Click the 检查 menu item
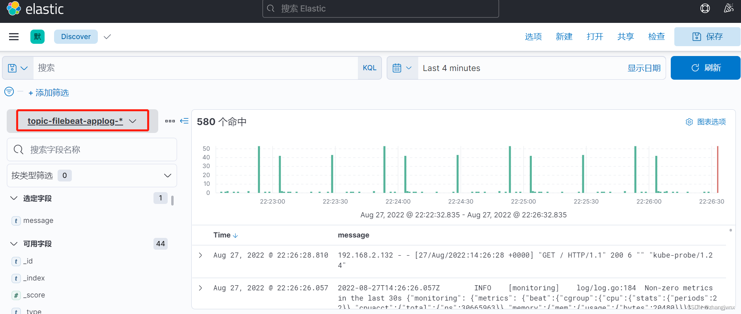The height and width of the screenshot is (314, 741). [657, 37]
